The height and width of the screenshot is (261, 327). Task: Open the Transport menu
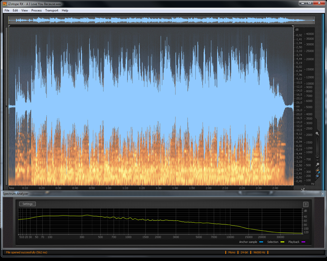[x=52, y=10]
